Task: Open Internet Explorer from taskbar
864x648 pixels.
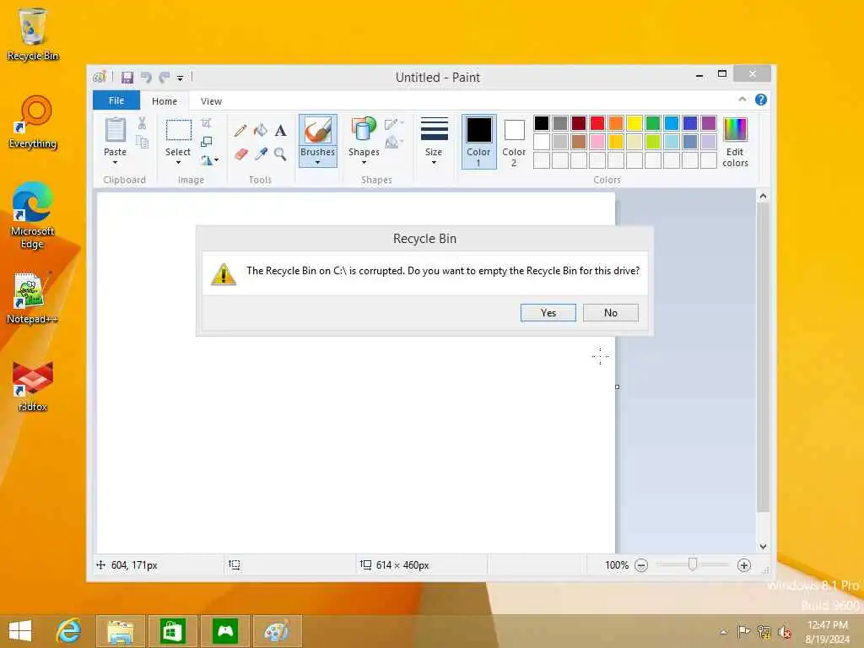Action: (69, 631)
